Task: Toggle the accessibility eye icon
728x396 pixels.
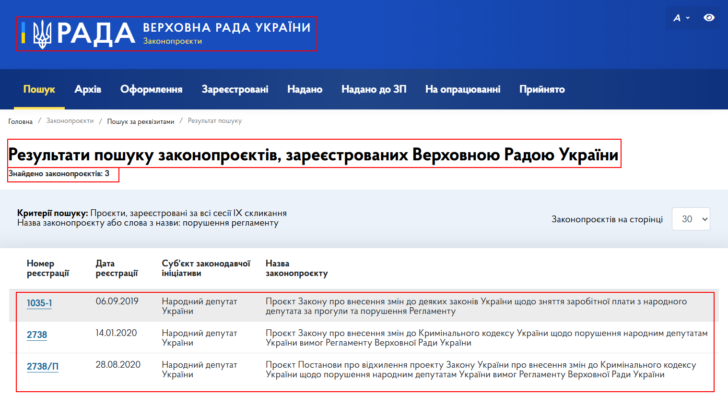Action: pos(709,18)
